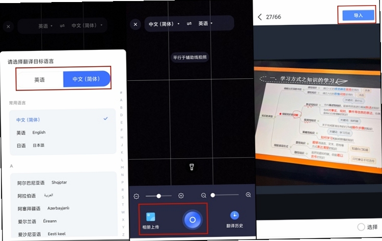
Task: Jump to letter K in alphabet index
Action: point(122,152)
